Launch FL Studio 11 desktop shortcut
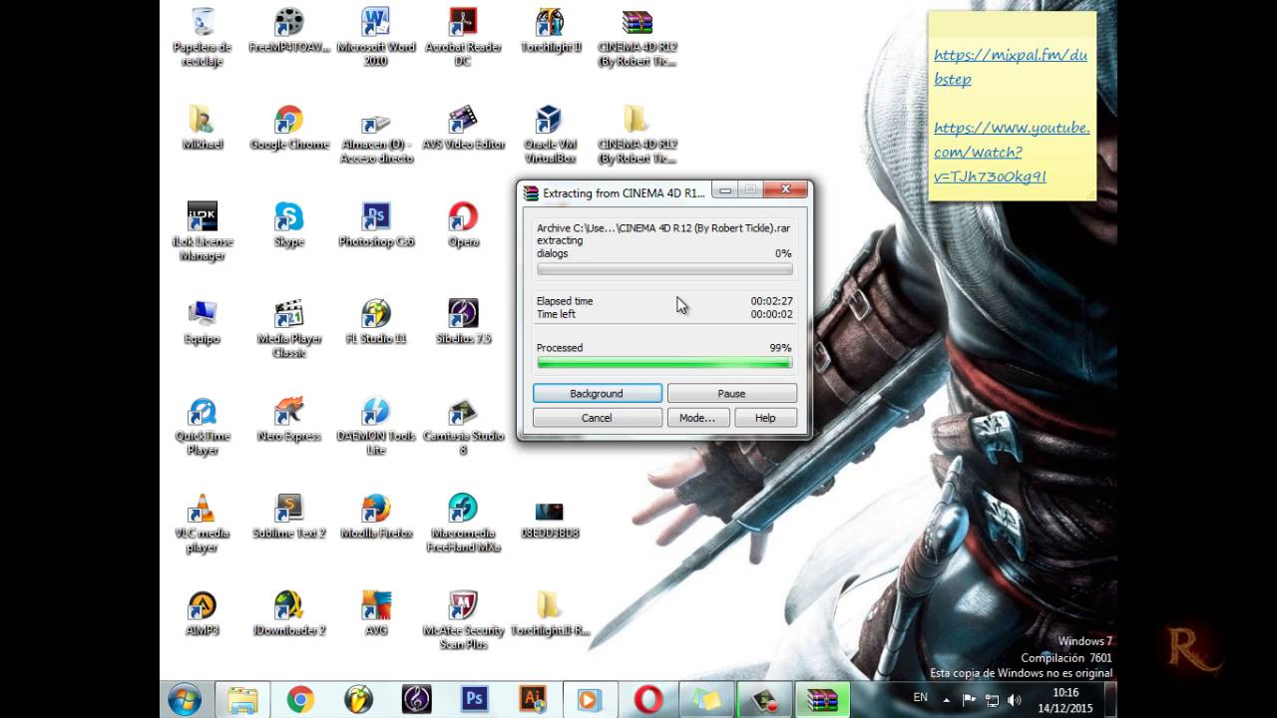 coord(376,322)
